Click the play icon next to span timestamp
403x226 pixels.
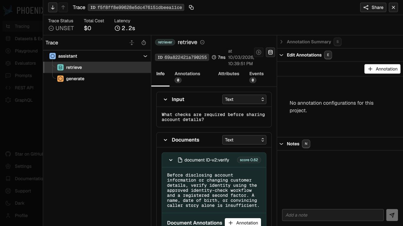259,52
